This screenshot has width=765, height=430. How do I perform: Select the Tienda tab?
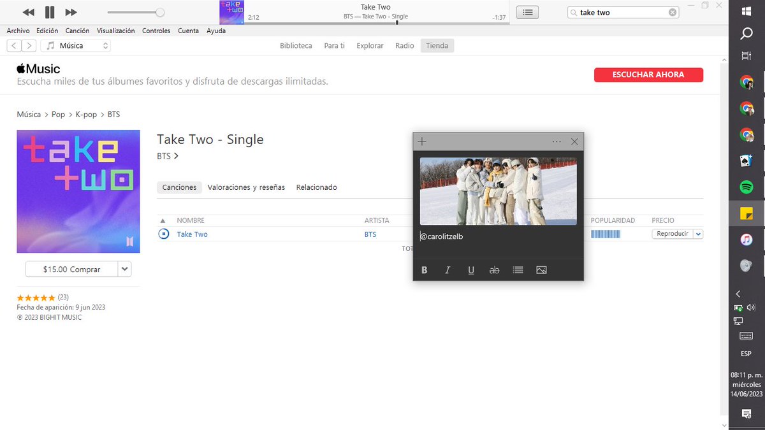click(x=437, y=46)
